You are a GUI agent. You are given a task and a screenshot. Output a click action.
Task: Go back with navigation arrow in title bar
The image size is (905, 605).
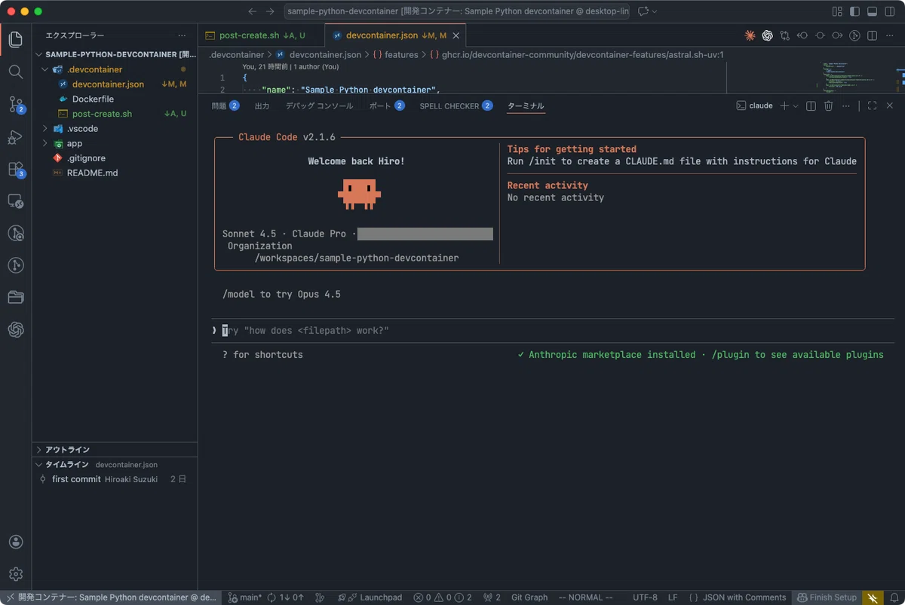point(253,11)
